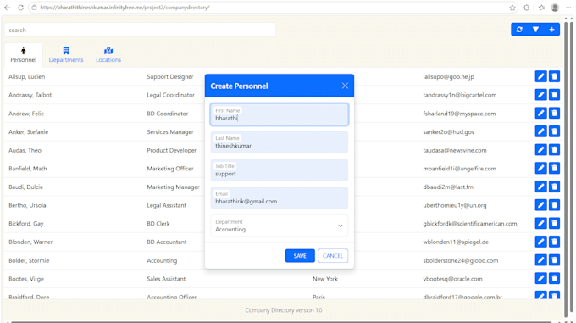This screenshot has height=323, width=576.
Task: Edit Bolder, Stormie row
Action: coord(540,260)
